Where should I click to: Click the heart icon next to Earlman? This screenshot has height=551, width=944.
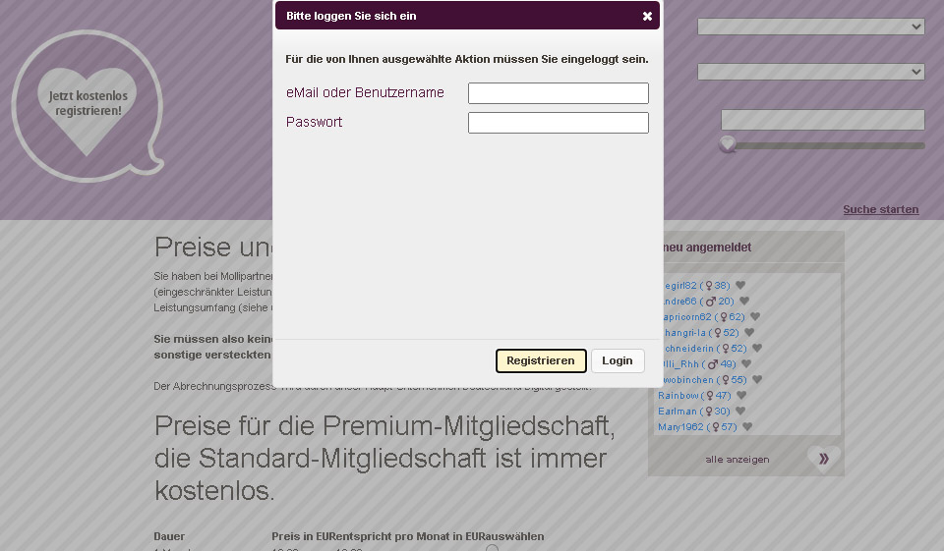click(740, 412)
